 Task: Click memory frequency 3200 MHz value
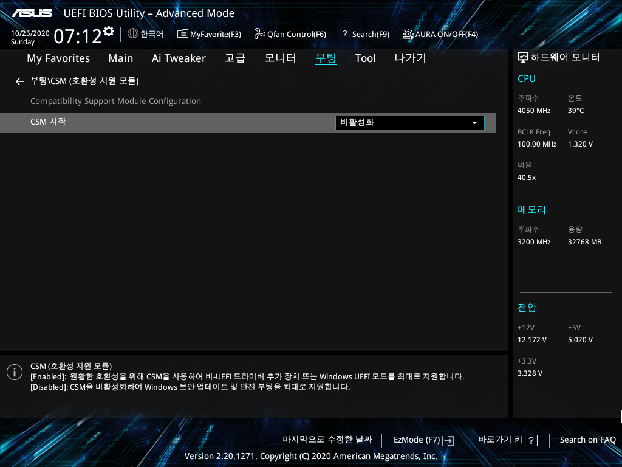(533, 242)
